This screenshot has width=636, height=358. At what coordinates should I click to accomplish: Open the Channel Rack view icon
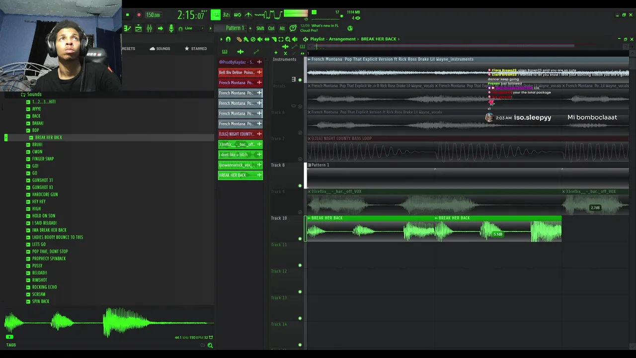(139, 28)
